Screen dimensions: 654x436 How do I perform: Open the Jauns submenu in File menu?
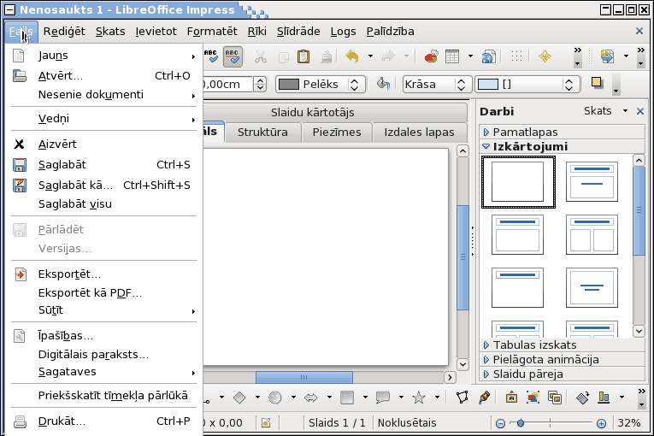pyautogui.click(x=103, y=56)
